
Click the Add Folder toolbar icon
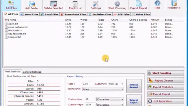[32, 4]
